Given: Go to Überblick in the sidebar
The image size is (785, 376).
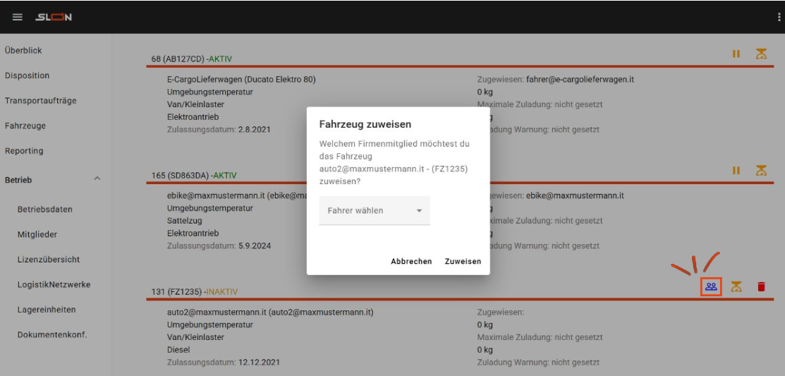Looking at the screenshot, I should click(x=24, y=51).
